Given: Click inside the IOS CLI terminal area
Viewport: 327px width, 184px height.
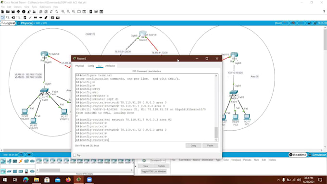Looking at the screenshot, I should pos(145,108).
